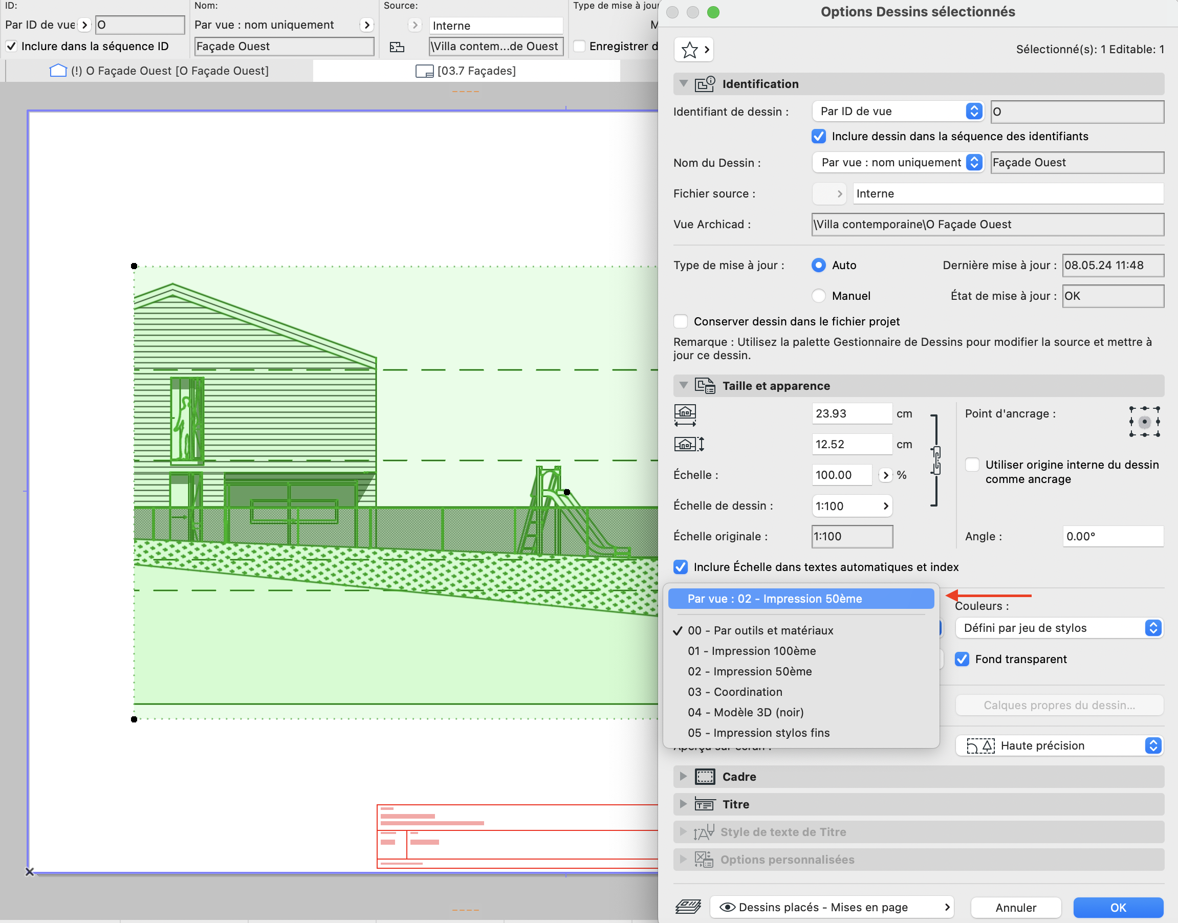
Task: Click the Angle 0.00° field
Action: click(1112, 537)
